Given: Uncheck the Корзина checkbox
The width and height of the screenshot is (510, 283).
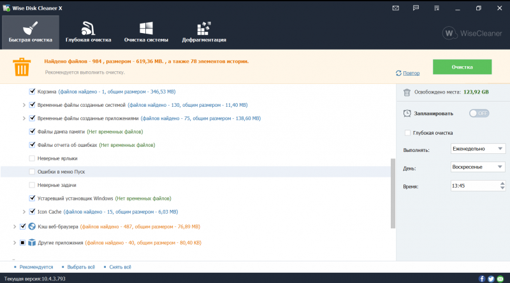Looking at the screenshot, I should click(32, 92).
